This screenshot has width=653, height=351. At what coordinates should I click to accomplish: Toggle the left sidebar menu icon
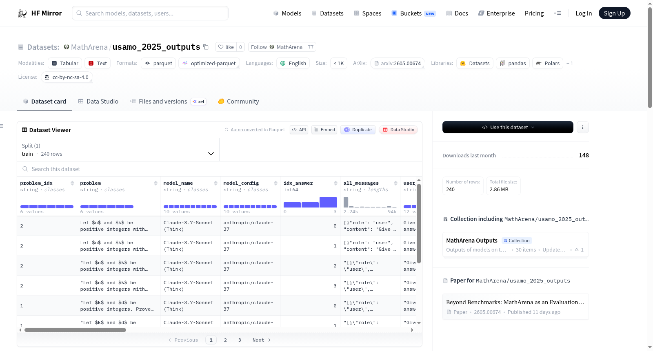(x=2, y=126)
